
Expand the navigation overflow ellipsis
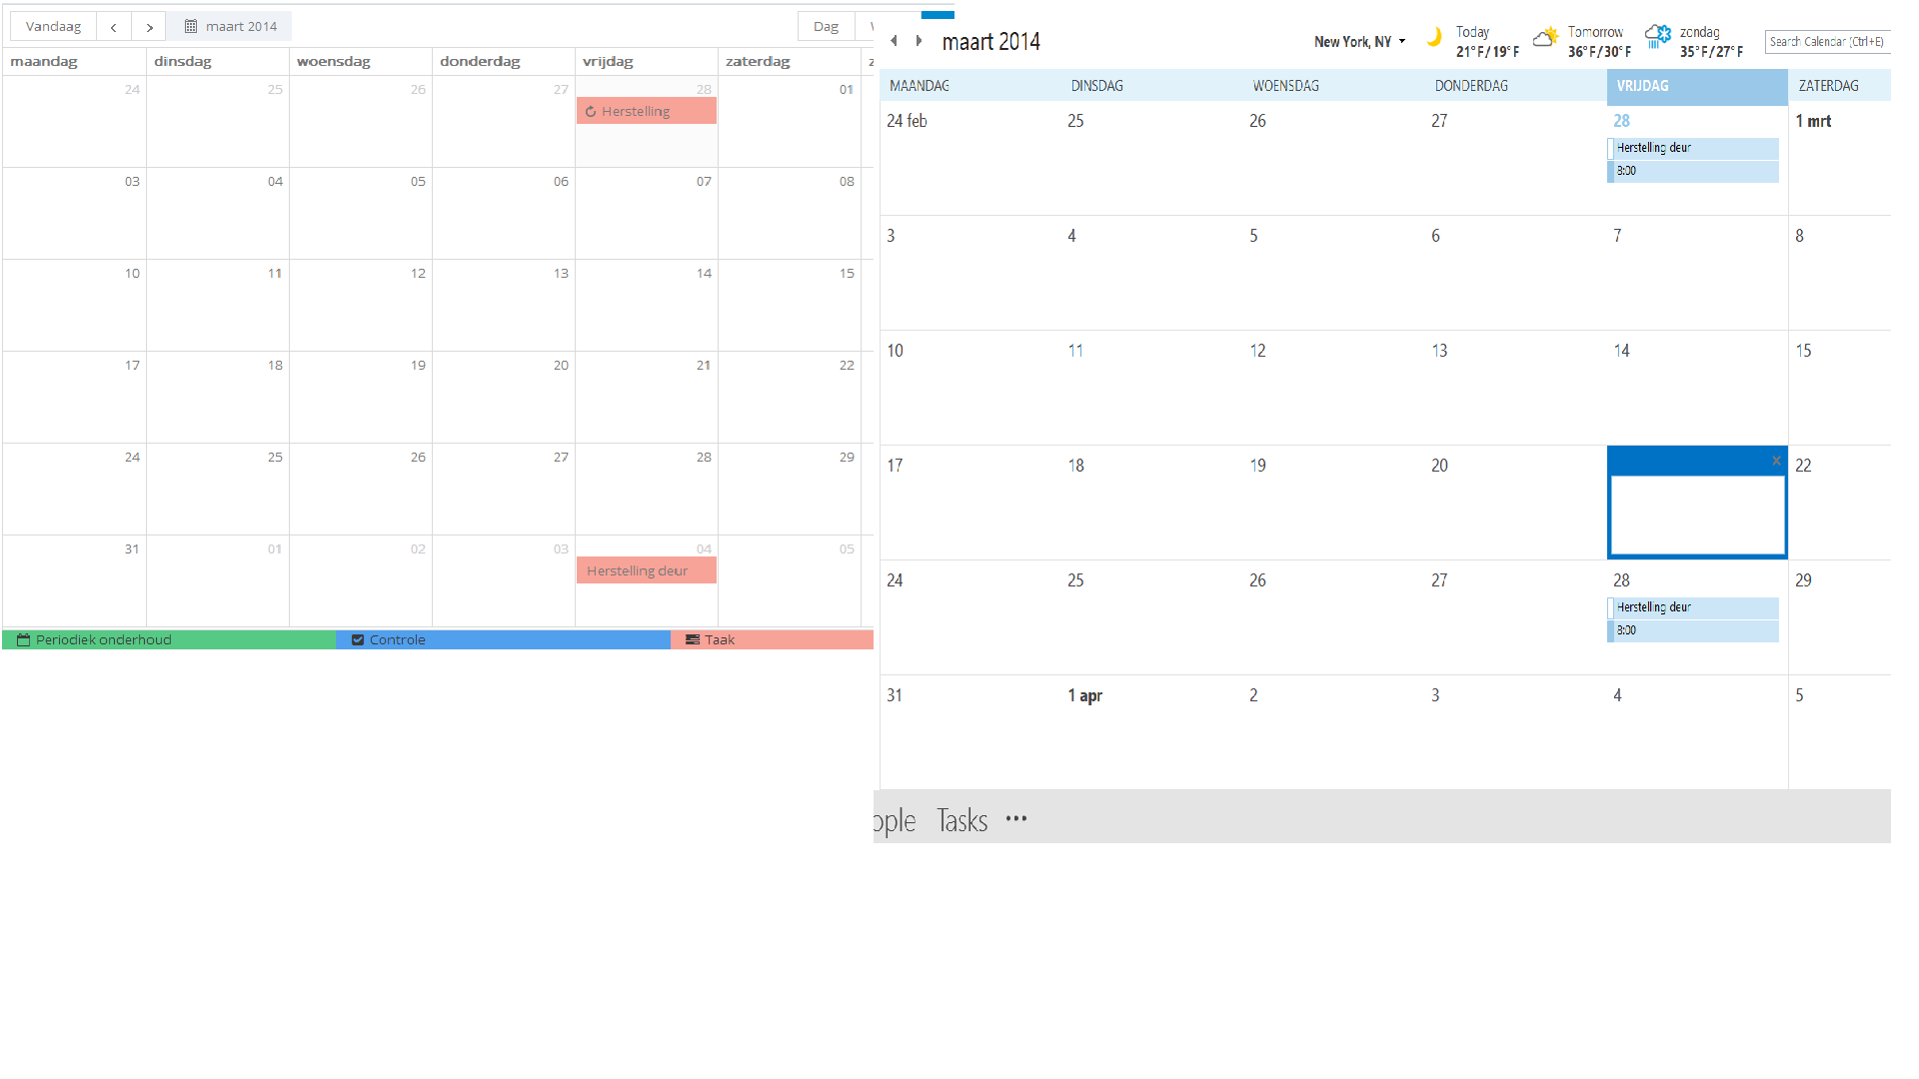(x=1016, y=819)
